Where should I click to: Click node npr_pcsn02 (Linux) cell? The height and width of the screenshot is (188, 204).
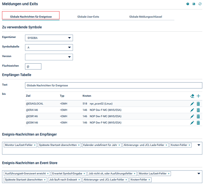101,104
